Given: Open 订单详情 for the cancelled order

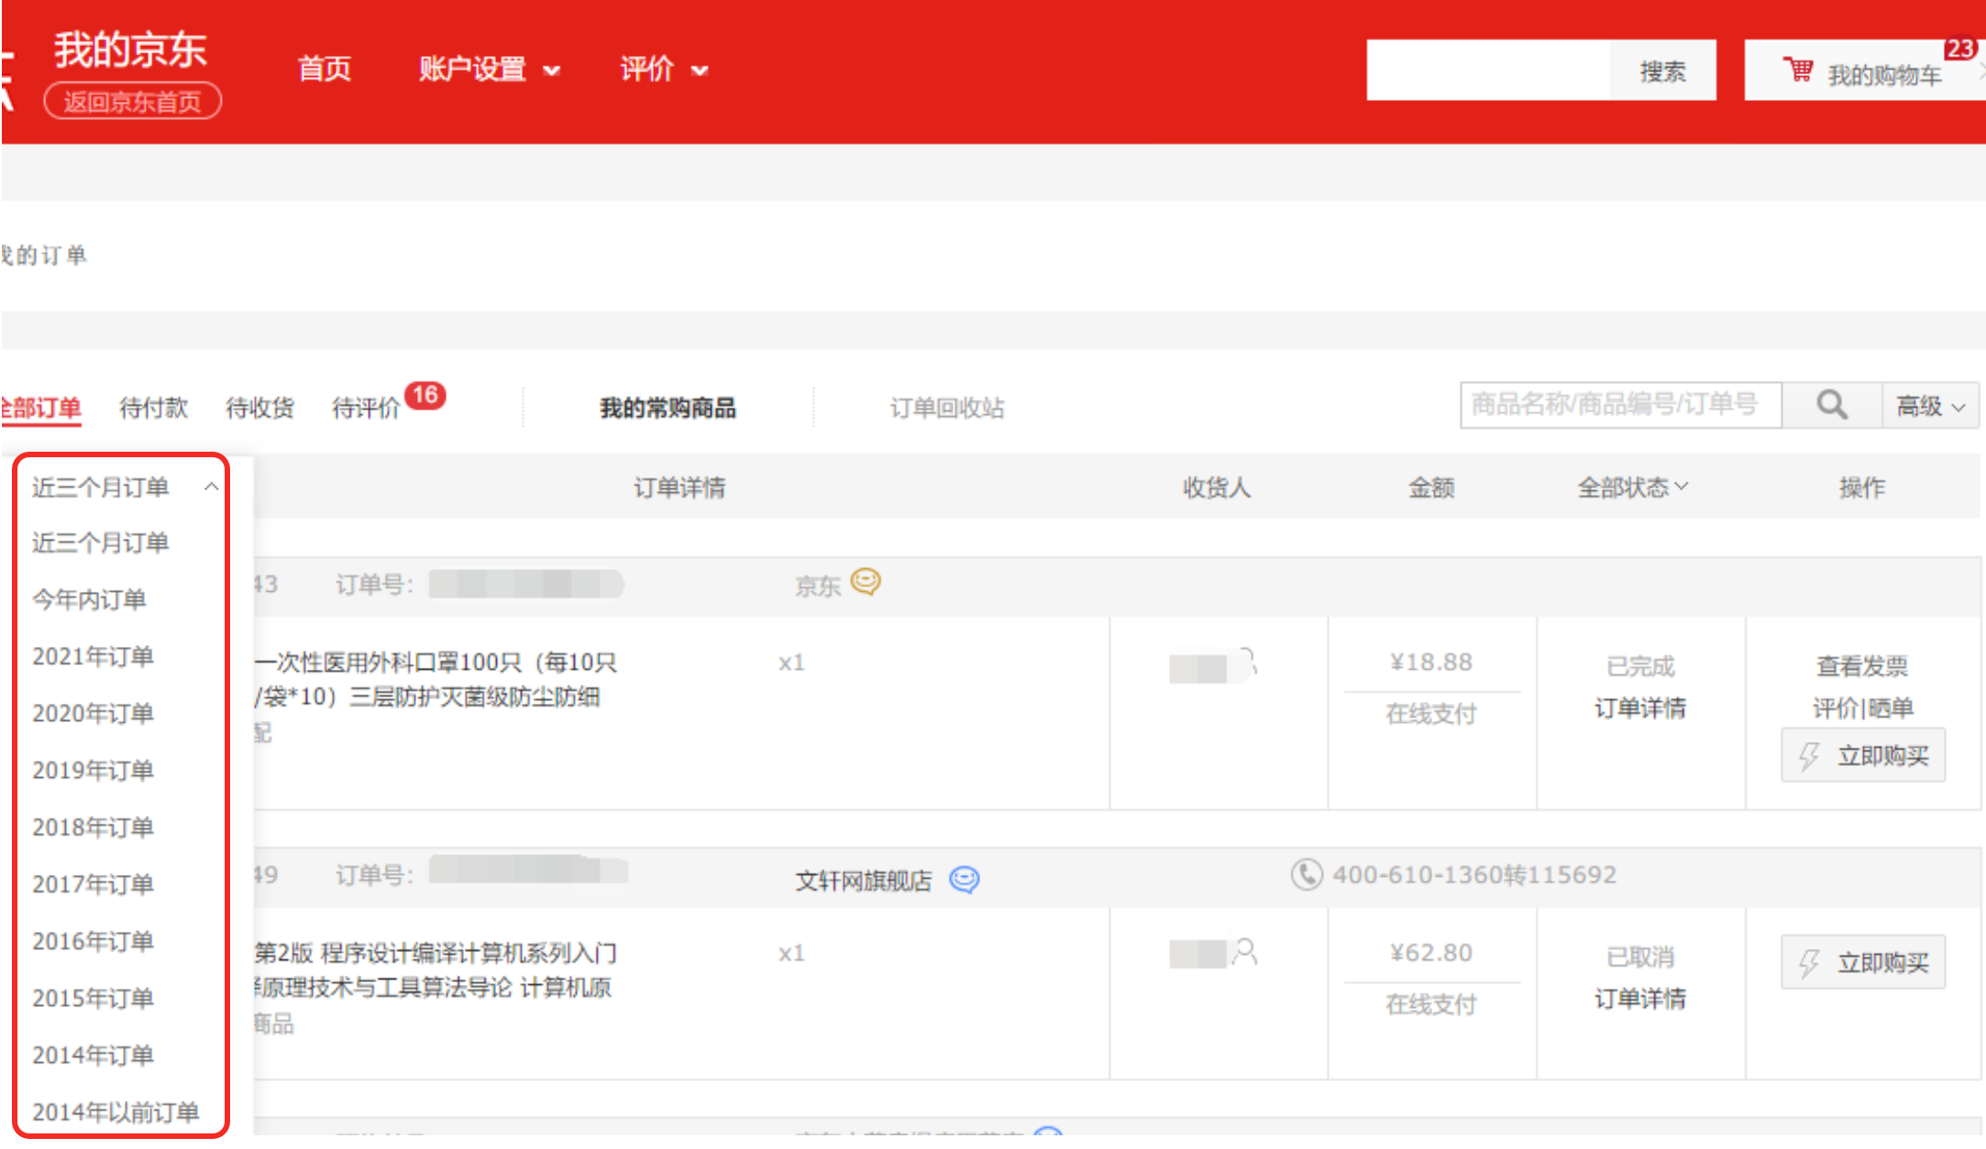Looking at the screenshot, I should (1640, 999).
